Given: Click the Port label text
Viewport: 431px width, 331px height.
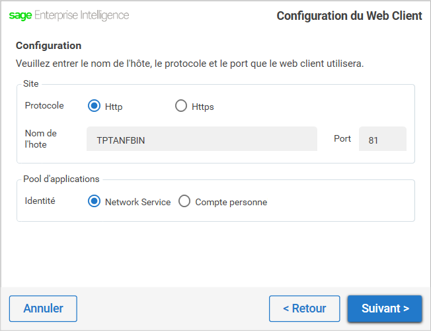Looking at the screenshot, I should click(342, 138).
